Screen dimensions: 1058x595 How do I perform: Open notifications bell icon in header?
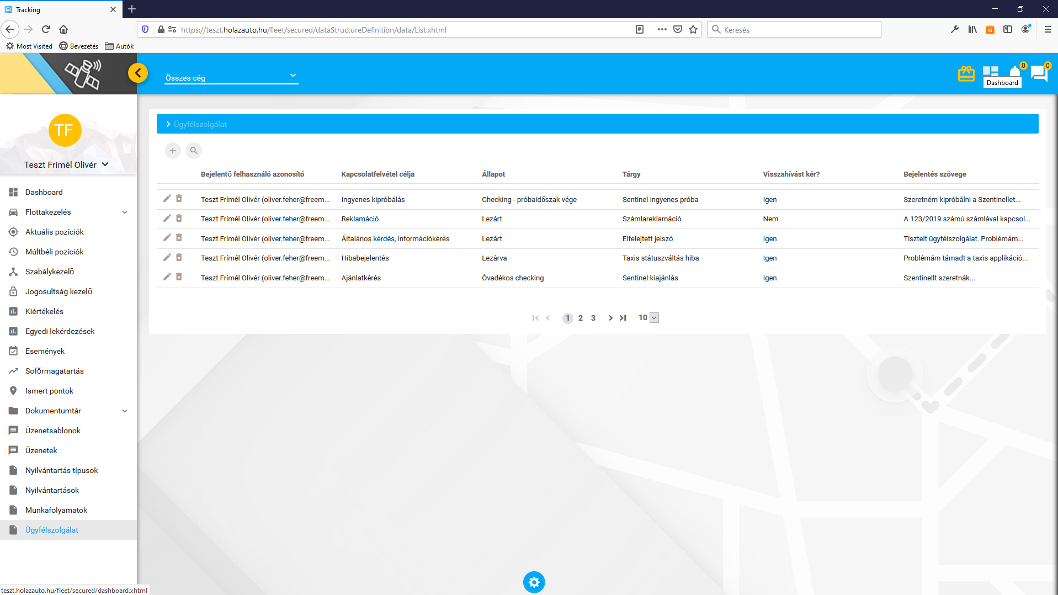click(x=1014, y=71)
